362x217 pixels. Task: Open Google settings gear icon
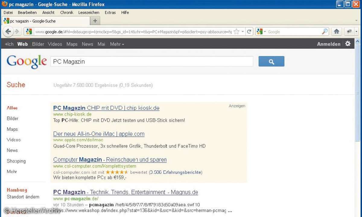[x=348, y=44]
